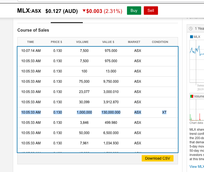Sort by the PRICE $ column header
The image size is (204, 172).
(56, 42)
